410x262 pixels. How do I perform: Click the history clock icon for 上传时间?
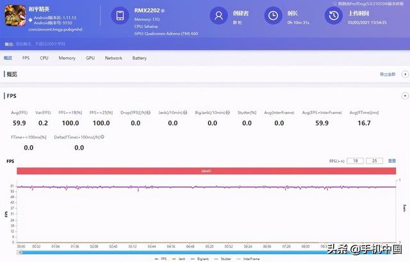coord(333,15)
